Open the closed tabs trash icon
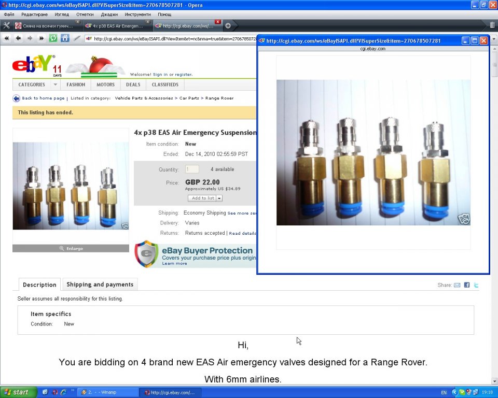The width and height of the screenshot is (498, 398). [x=492, y=25]
